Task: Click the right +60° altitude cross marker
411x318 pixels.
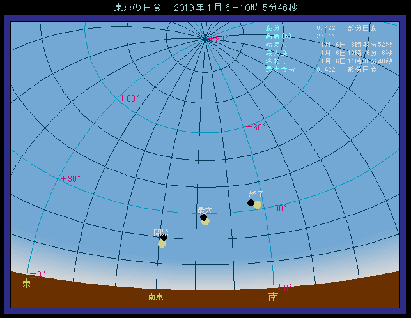Action: click(249, 126)
